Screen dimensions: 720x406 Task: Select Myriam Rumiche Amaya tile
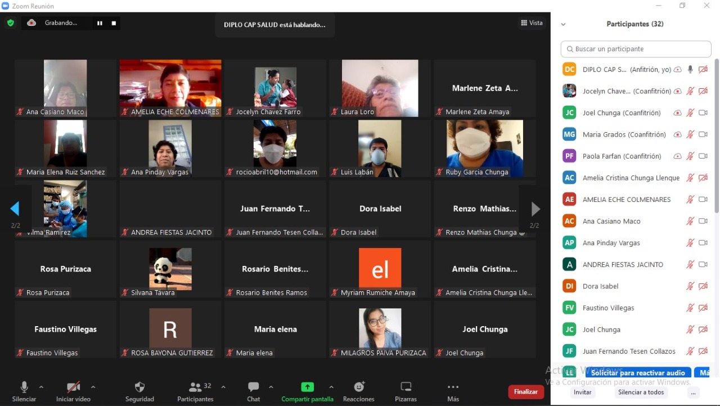pos(380,269)
